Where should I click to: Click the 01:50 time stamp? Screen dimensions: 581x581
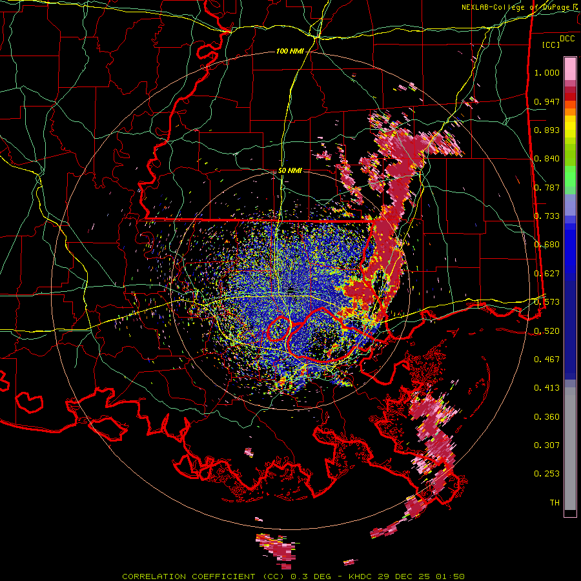[450, 576]
